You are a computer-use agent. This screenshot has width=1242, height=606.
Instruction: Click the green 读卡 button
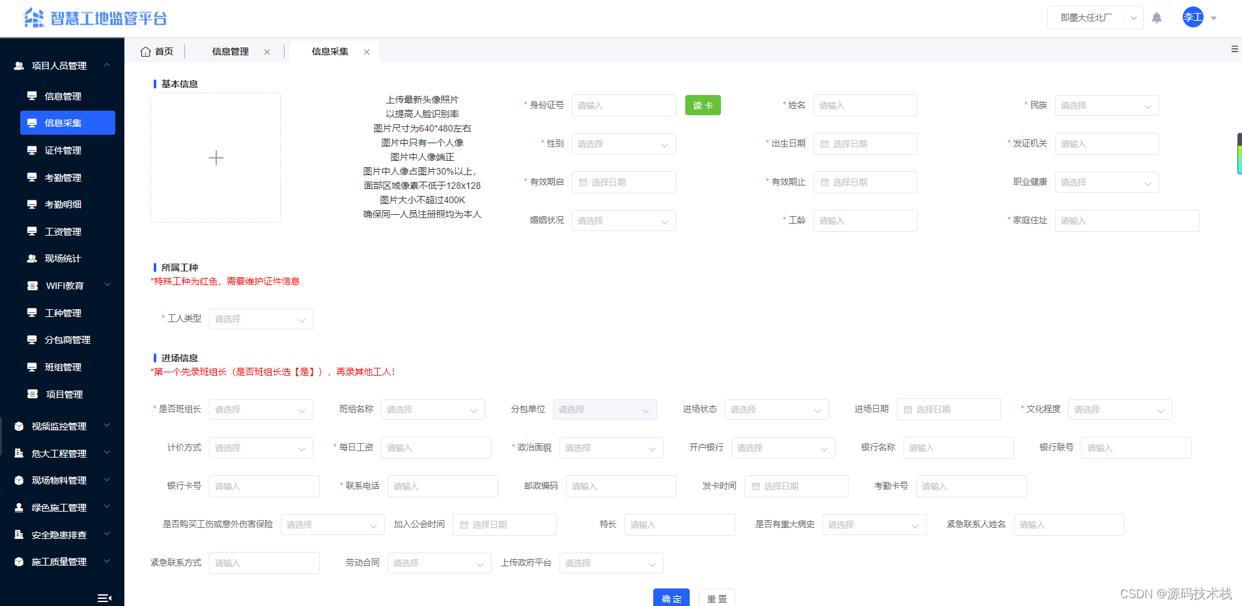click(x=703, y=105)
